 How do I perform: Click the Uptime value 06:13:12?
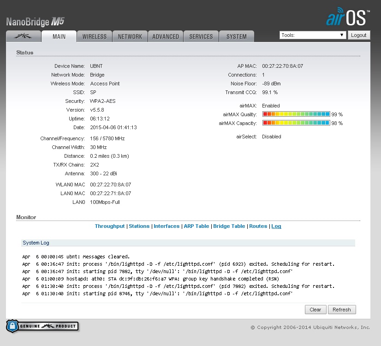pyautogui.click(x=100, y=119)
